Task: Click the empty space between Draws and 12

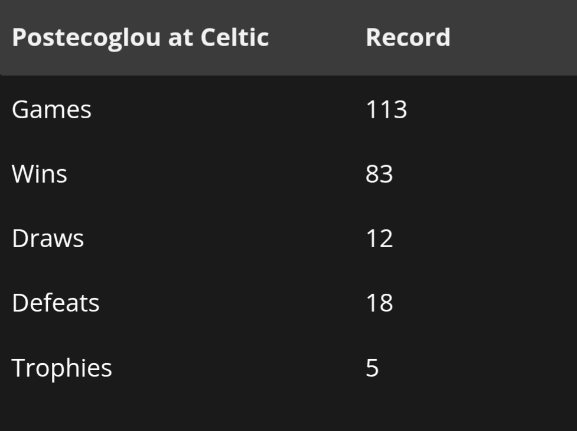Action: pyautogui.click(x=224, y=239)
